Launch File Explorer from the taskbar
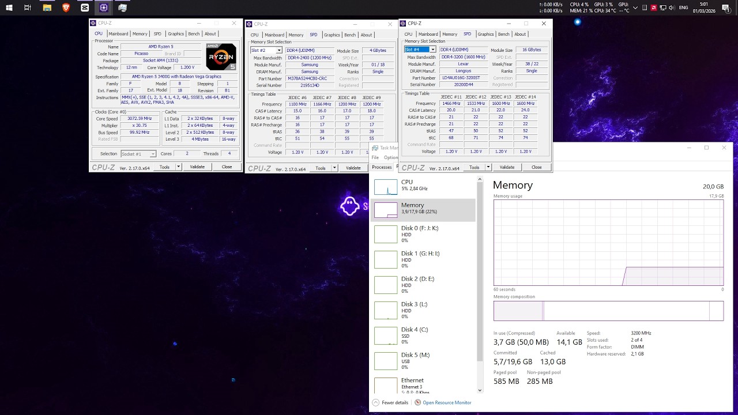This screenshot has height=415, width=738. 47,7
